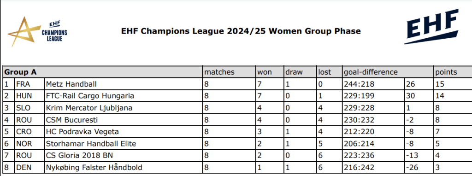This screenshot has height=176, width=472.
Task: Click the matches column header
Action: 229,72
